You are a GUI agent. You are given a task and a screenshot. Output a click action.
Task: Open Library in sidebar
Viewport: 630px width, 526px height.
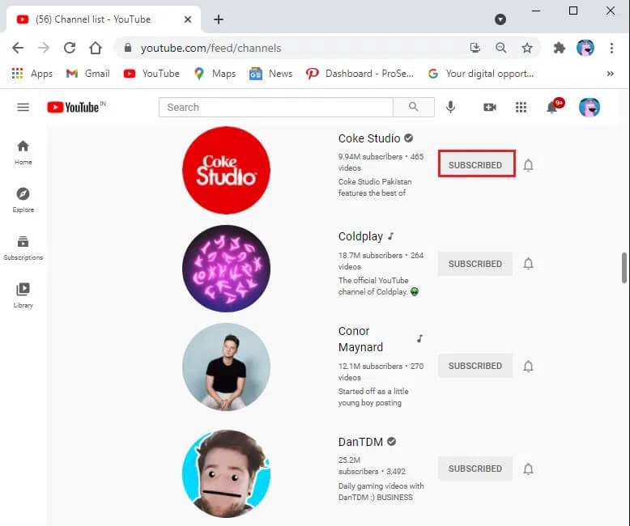tap(23, 295)
